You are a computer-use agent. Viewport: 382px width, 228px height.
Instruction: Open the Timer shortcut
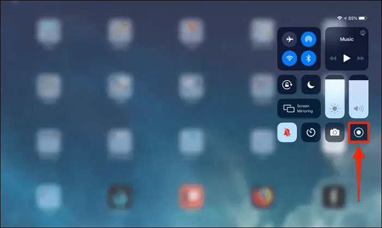(x=311, y=132)
